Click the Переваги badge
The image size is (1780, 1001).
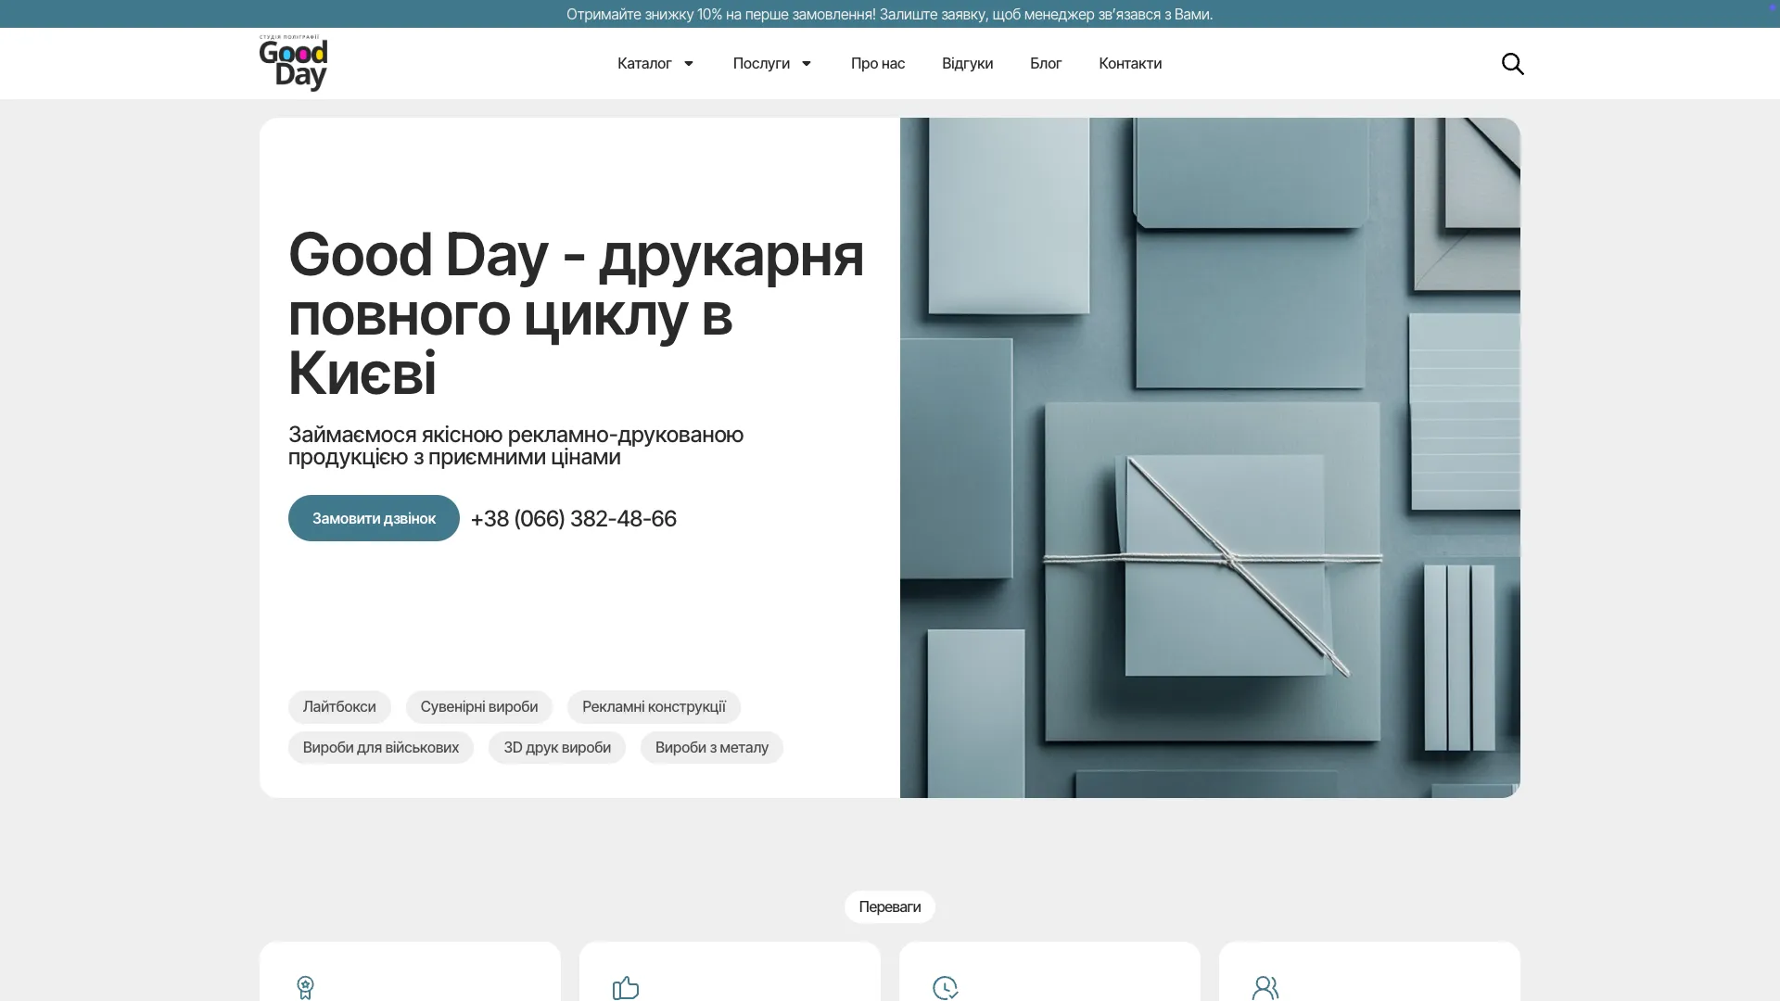tap(889, 906)
